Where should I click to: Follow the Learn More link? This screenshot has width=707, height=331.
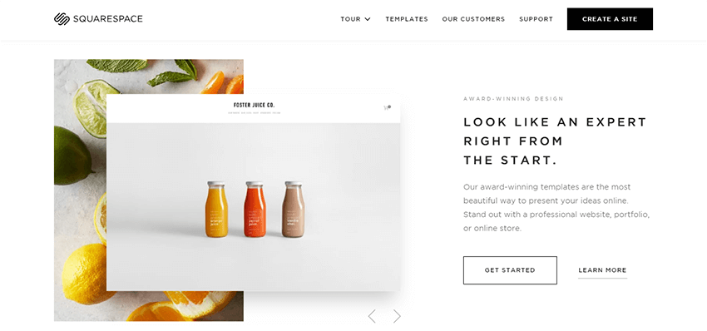pos(602,270)
